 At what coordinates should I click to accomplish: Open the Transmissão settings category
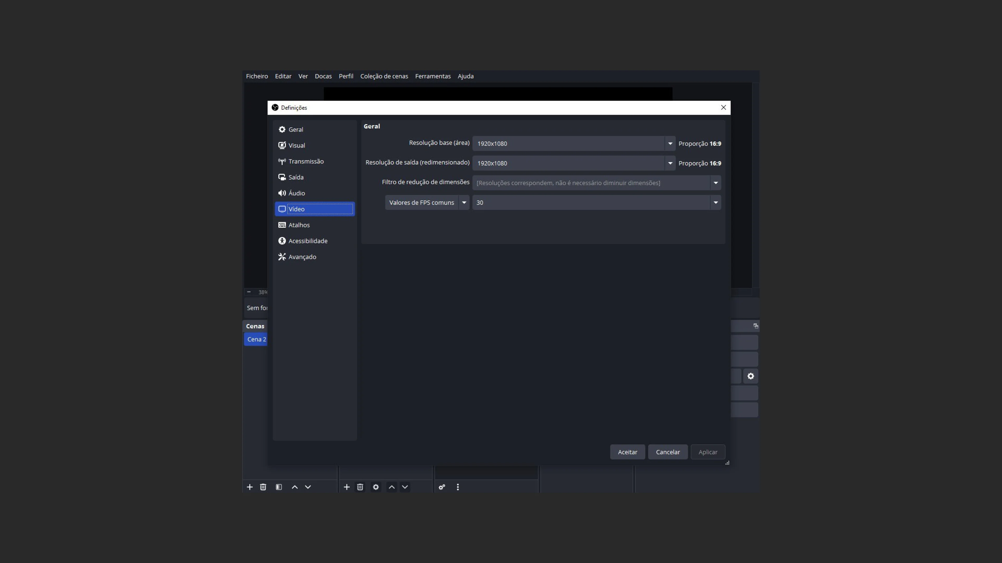point(315,161)
